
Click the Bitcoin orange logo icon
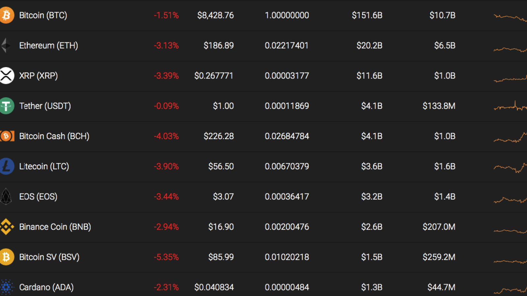[6, 15]
